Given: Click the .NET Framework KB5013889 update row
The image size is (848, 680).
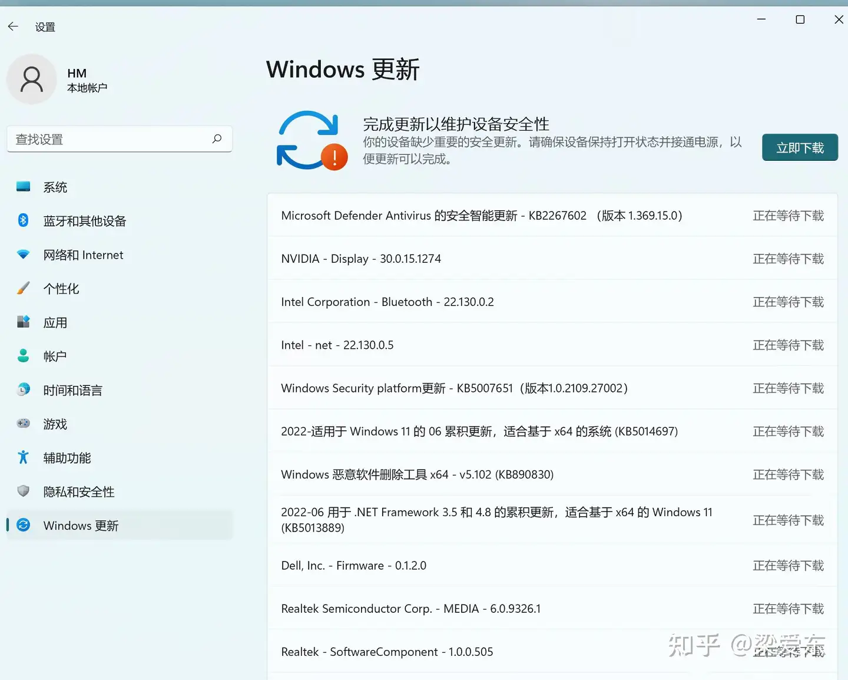Looking at the screenshot, I should point(552,520).
